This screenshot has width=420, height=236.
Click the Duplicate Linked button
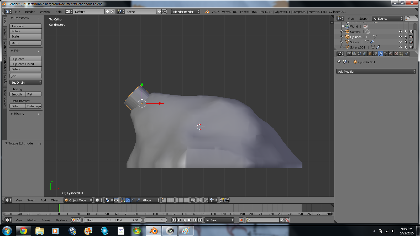pyautogui.click(x=25, y=64)
